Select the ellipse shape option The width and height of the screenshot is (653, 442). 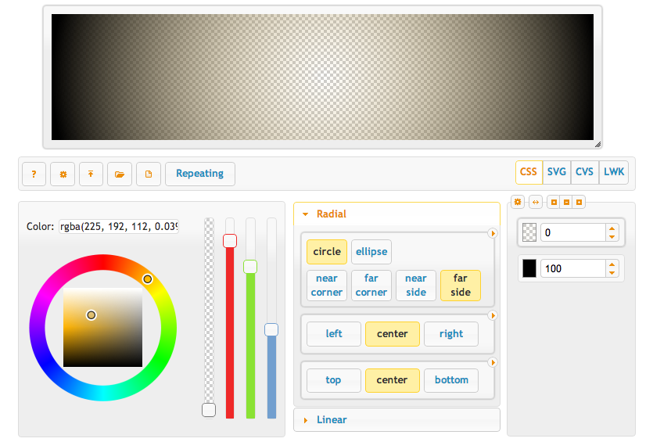(x=371, y=252)
